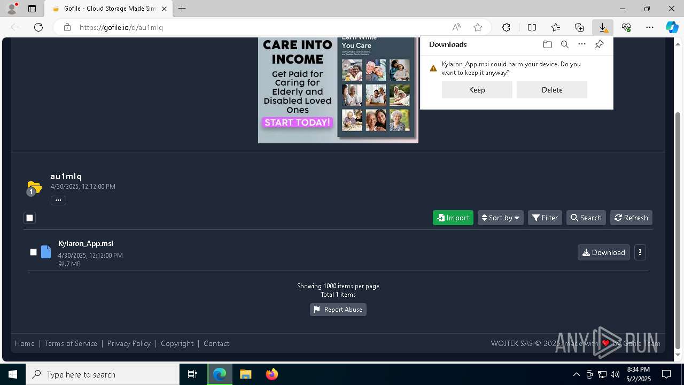Show hidden system tray icons

tap(576, 374)
